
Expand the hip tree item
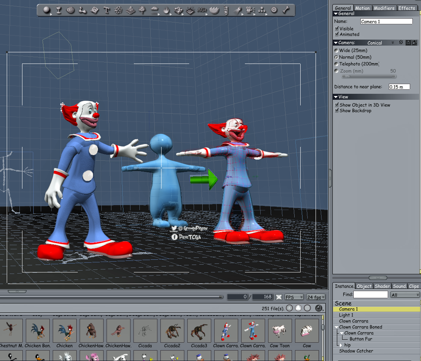click(341, 345)
